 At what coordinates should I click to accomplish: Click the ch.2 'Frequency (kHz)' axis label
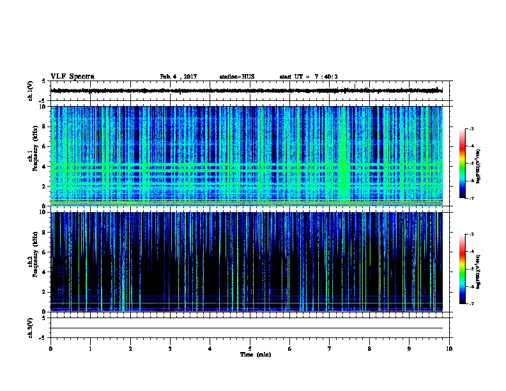35,254
